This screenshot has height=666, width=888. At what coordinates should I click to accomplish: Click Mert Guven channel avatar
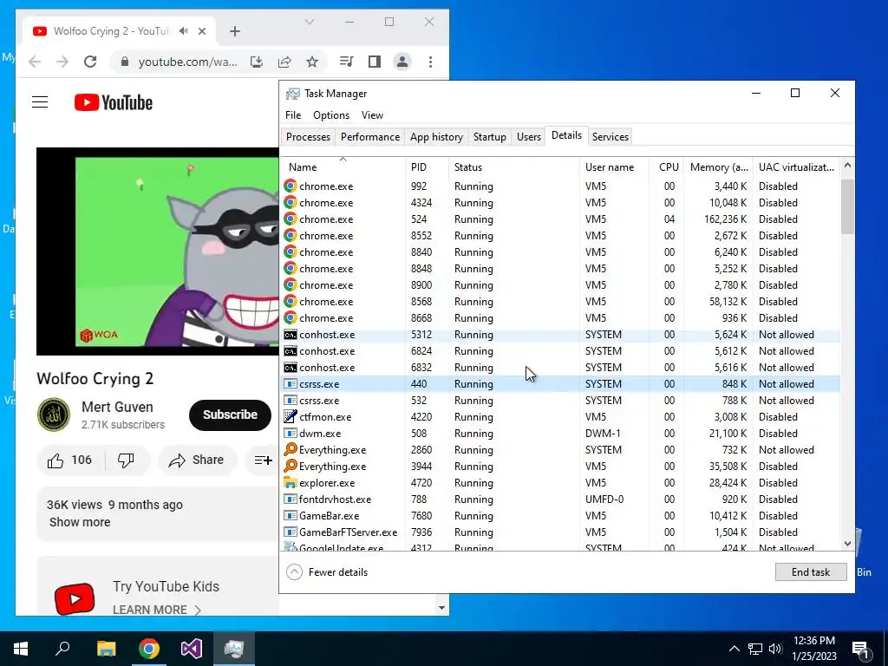54,415
